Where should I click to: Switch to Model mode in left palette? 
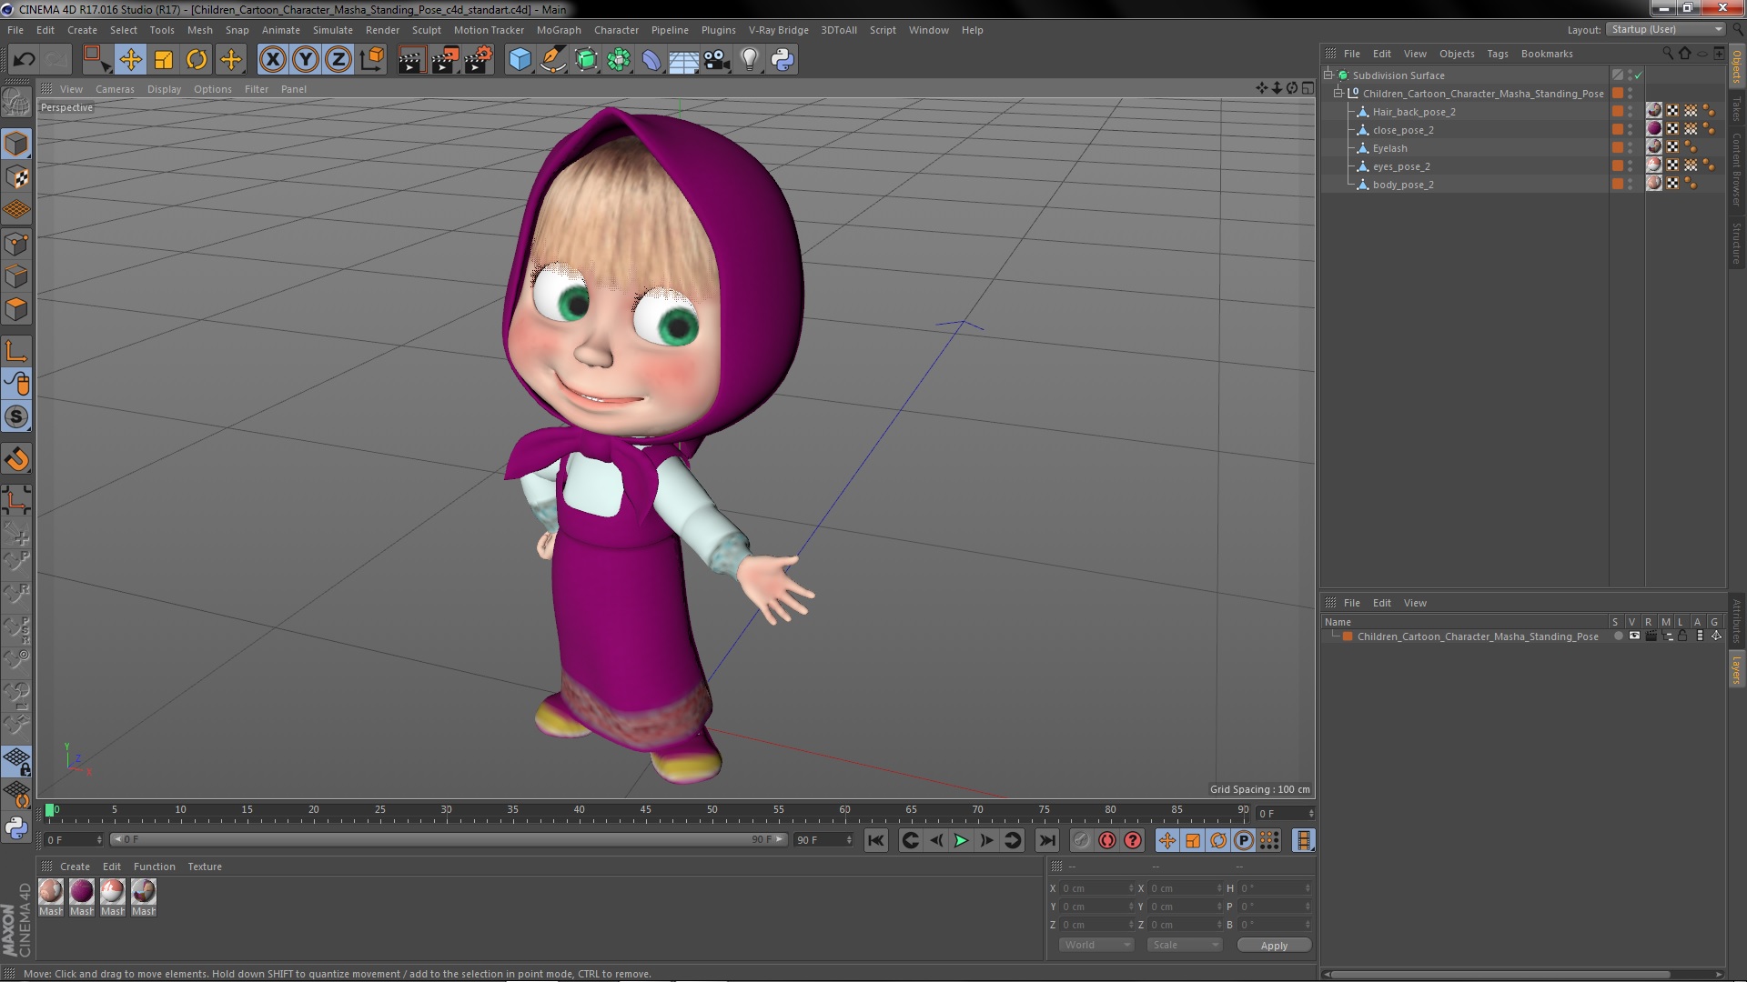pyautogui.click(x=16, y=145)
